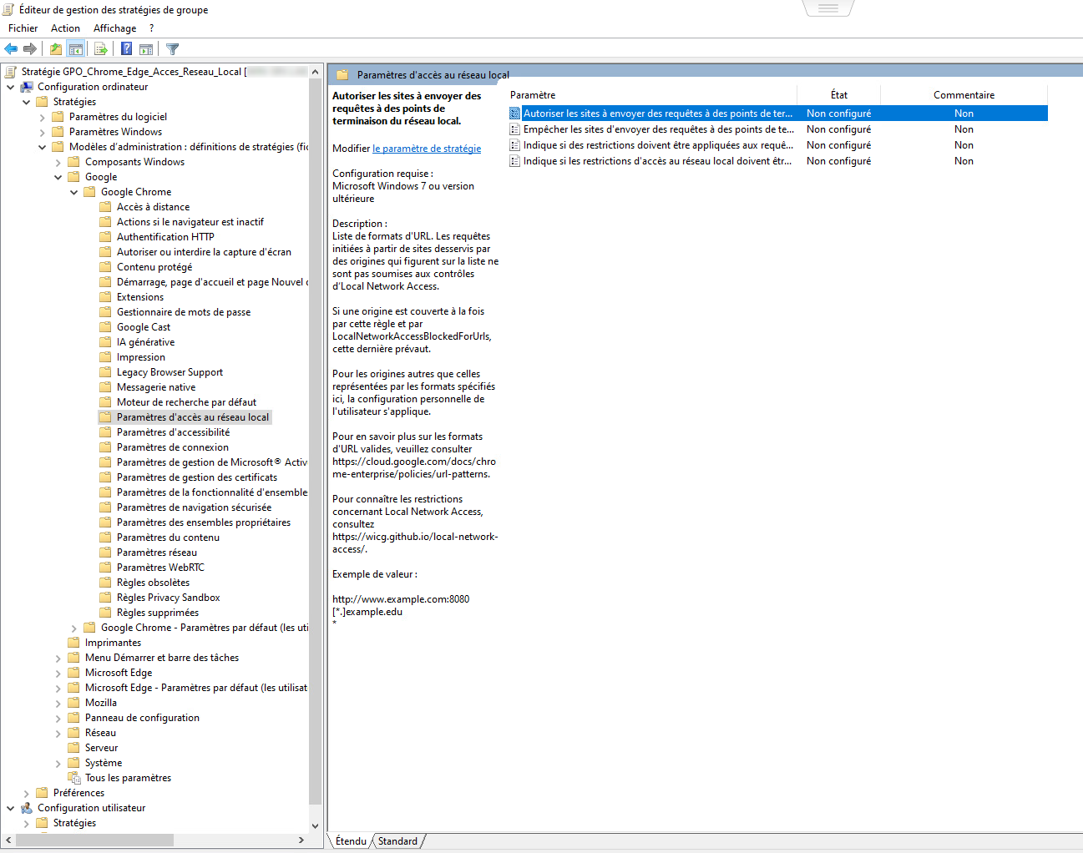
Task: Collapse the Configuration ordinateur node
Action: coord(11,87)
